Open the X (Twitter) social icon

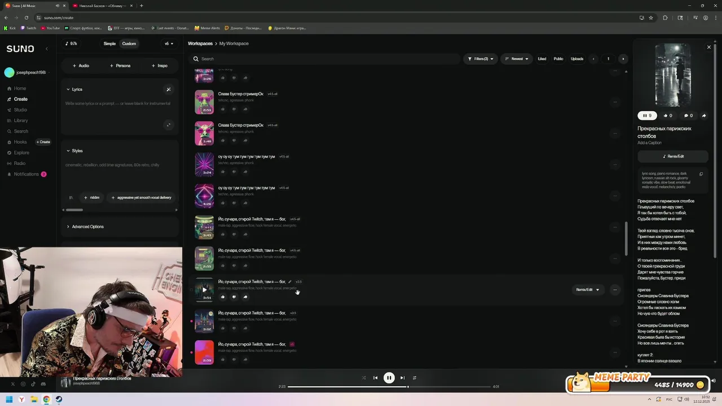pos(12,384)
